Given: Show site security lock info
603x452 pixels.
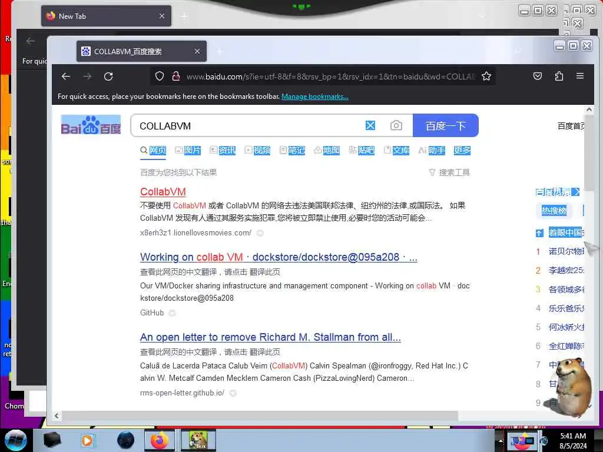Looking at the screenshot, I should 175,77.
